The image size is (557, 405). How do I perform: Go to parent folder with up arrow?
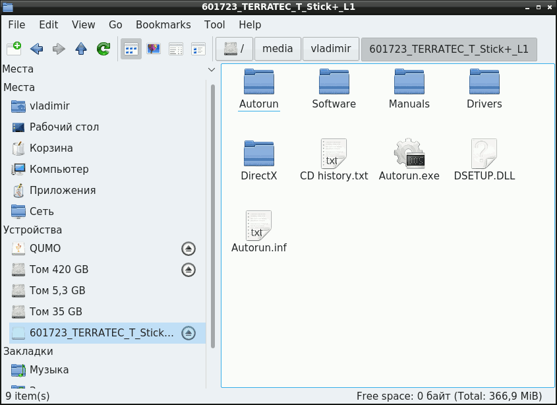[81, 49]
